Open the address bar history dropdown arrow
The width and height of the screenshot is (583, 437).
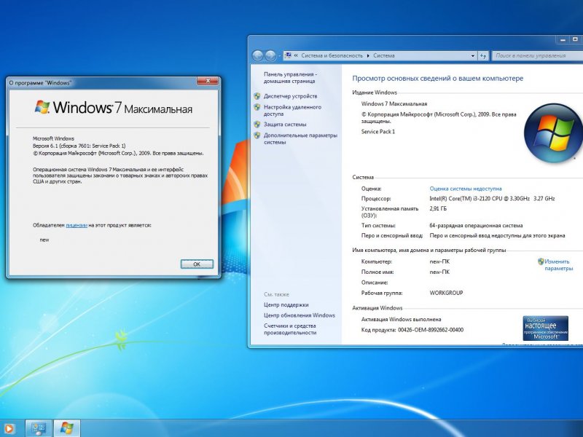click(472, 56)
